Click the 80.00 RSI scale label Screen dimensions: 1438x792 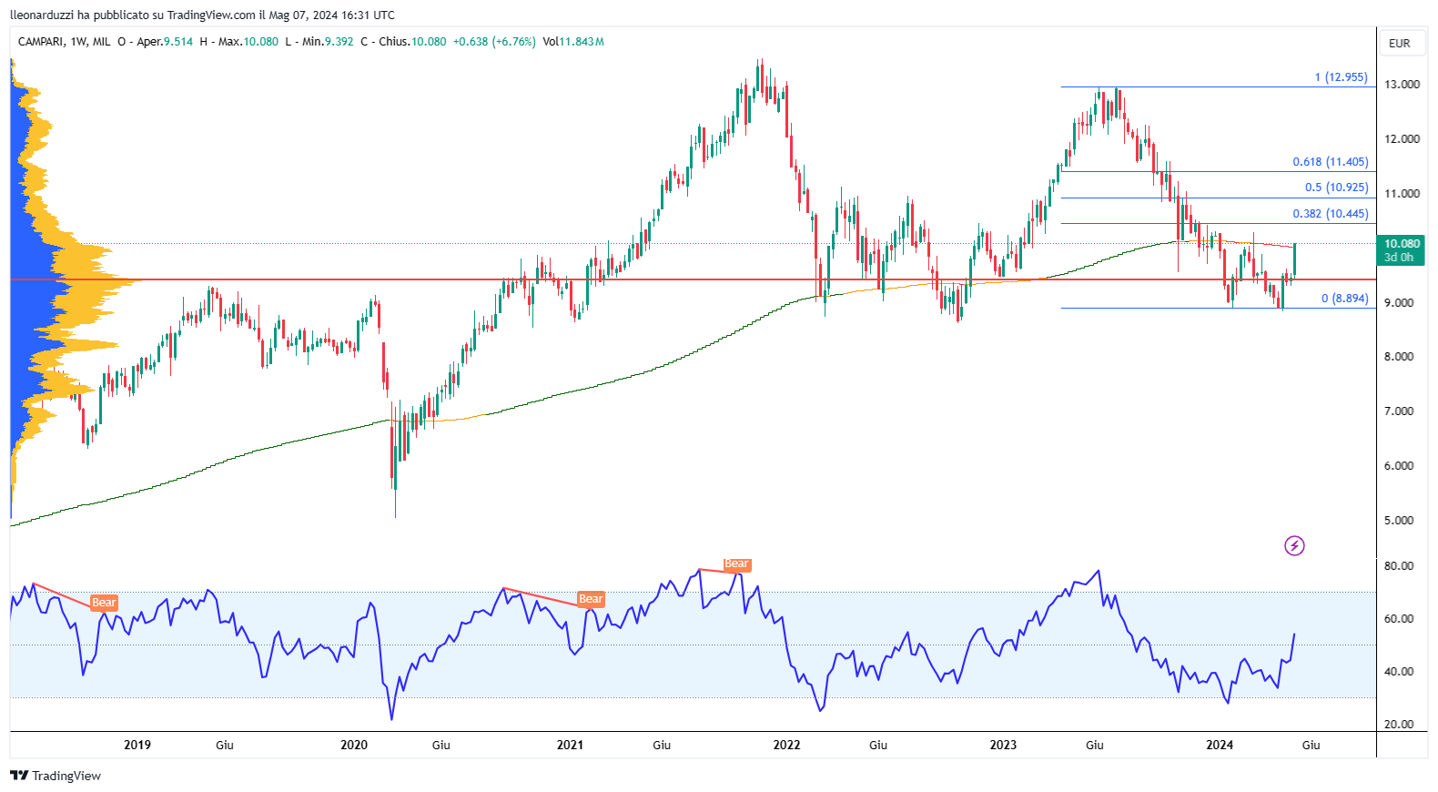point(1399,566)
